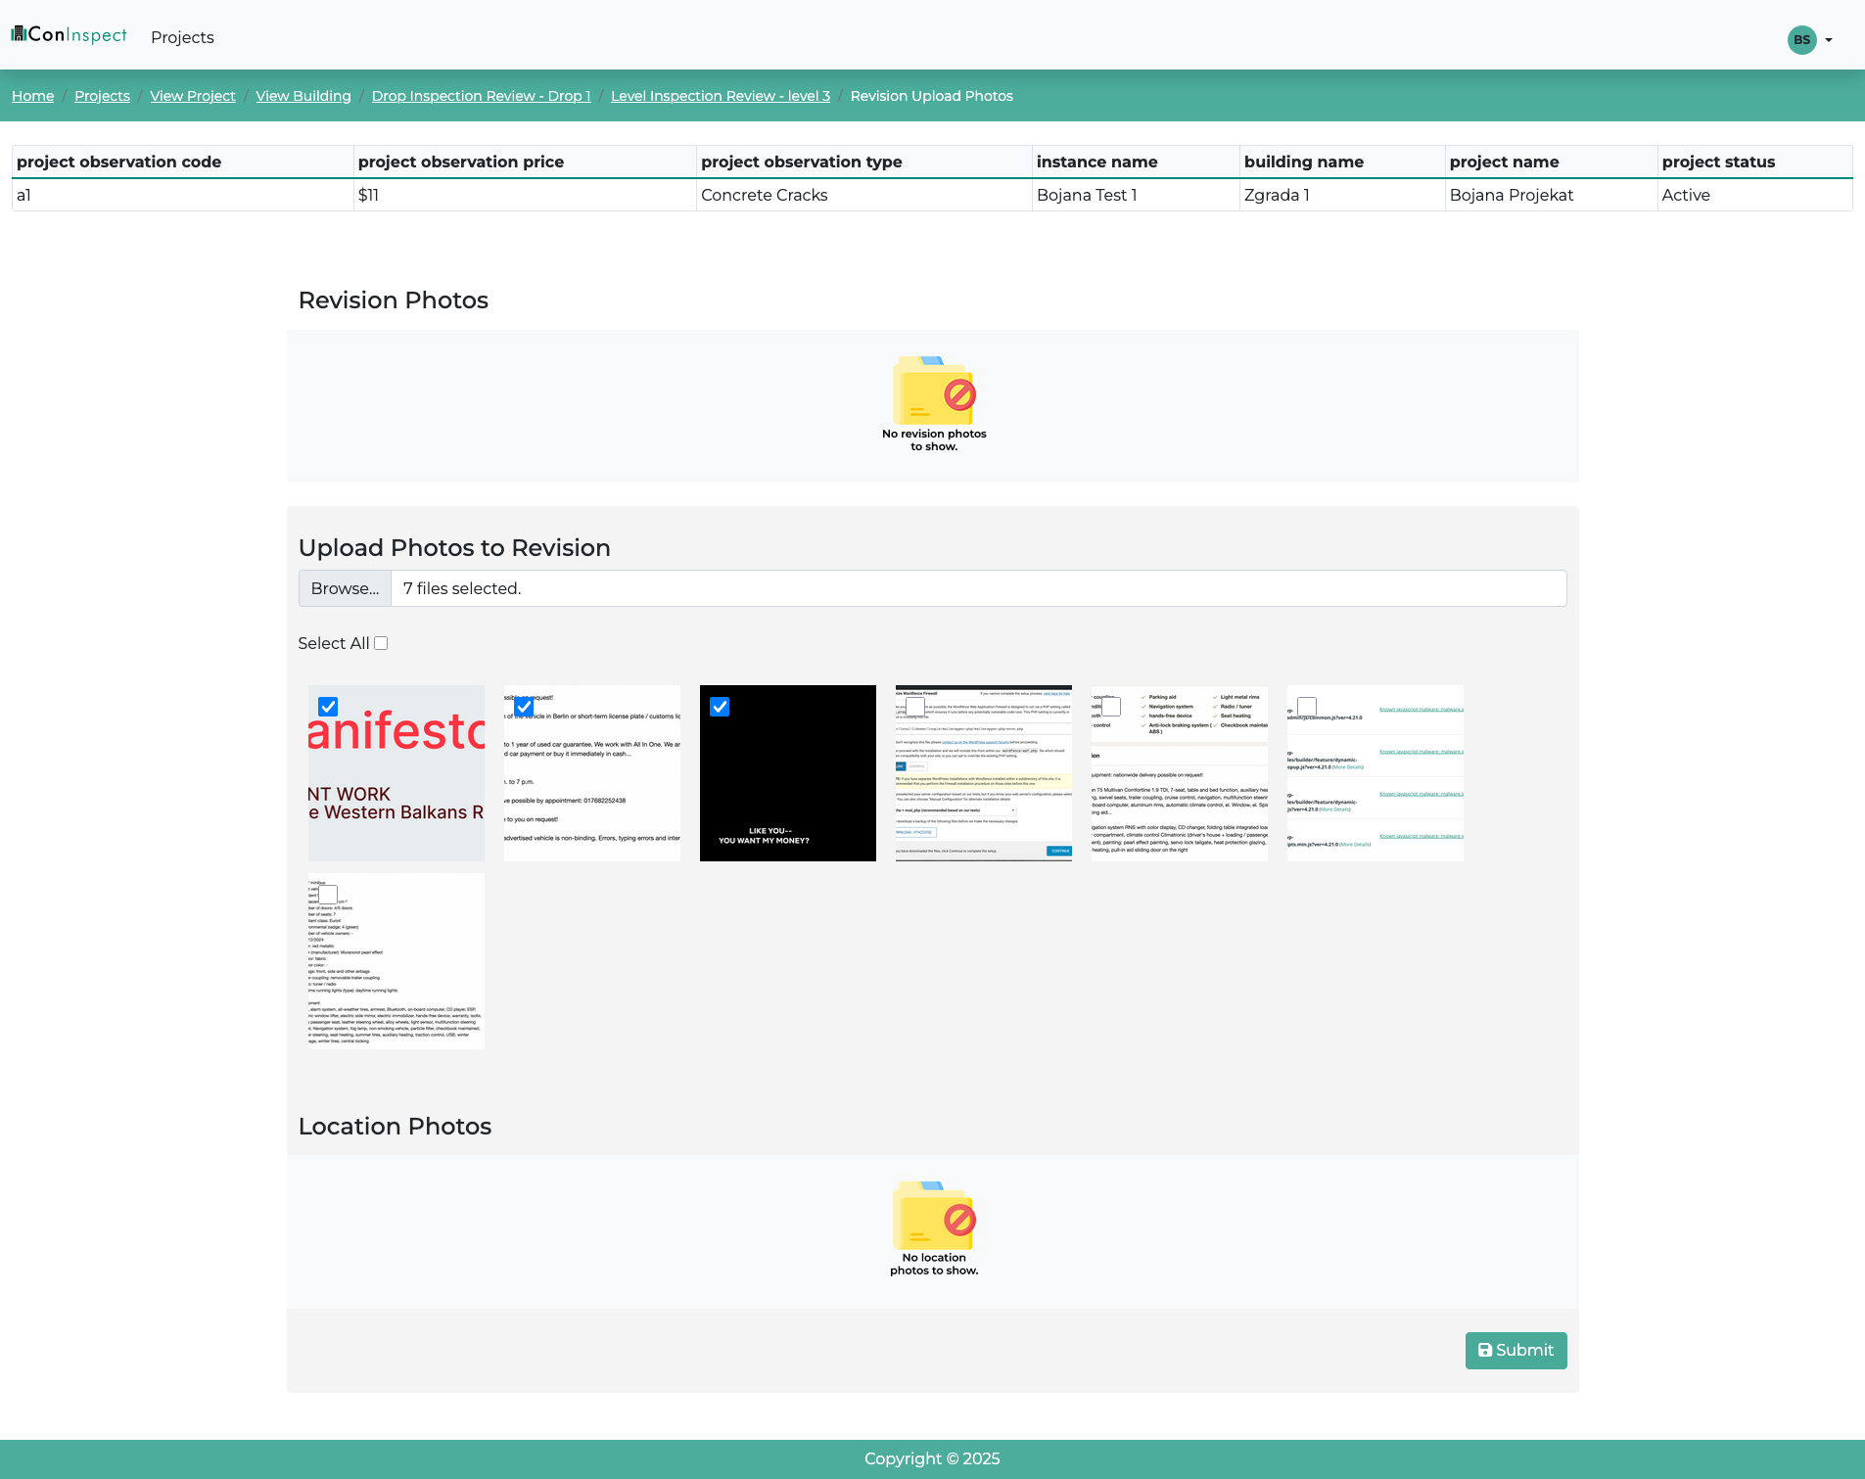
Task: Click the Submit button
Action: pyautogui.click(x=1515, y=1350)
